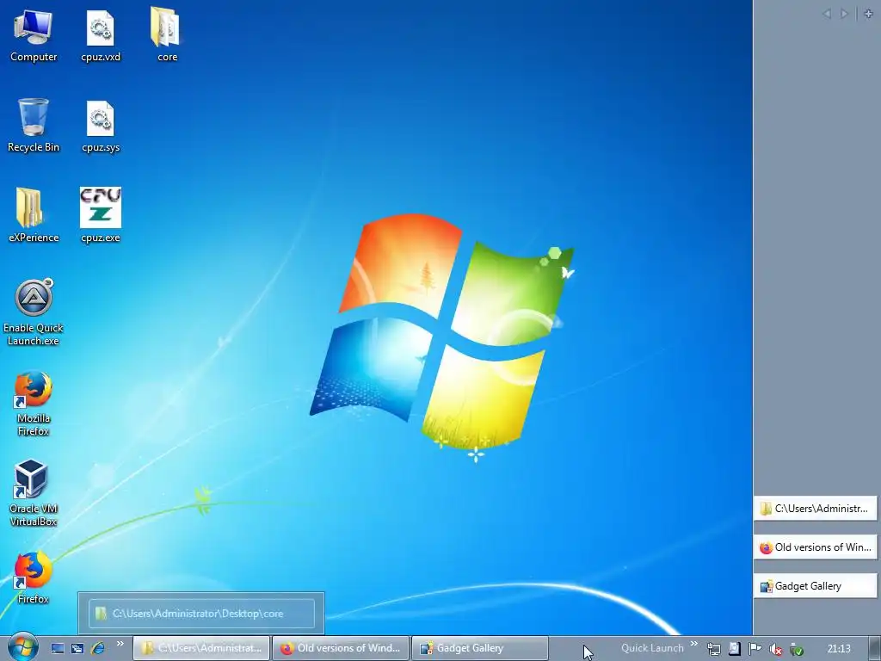881x661 pixels.
Task: Select the Mozilla Firefox shortcut
Action: click(x=34, y=403)
